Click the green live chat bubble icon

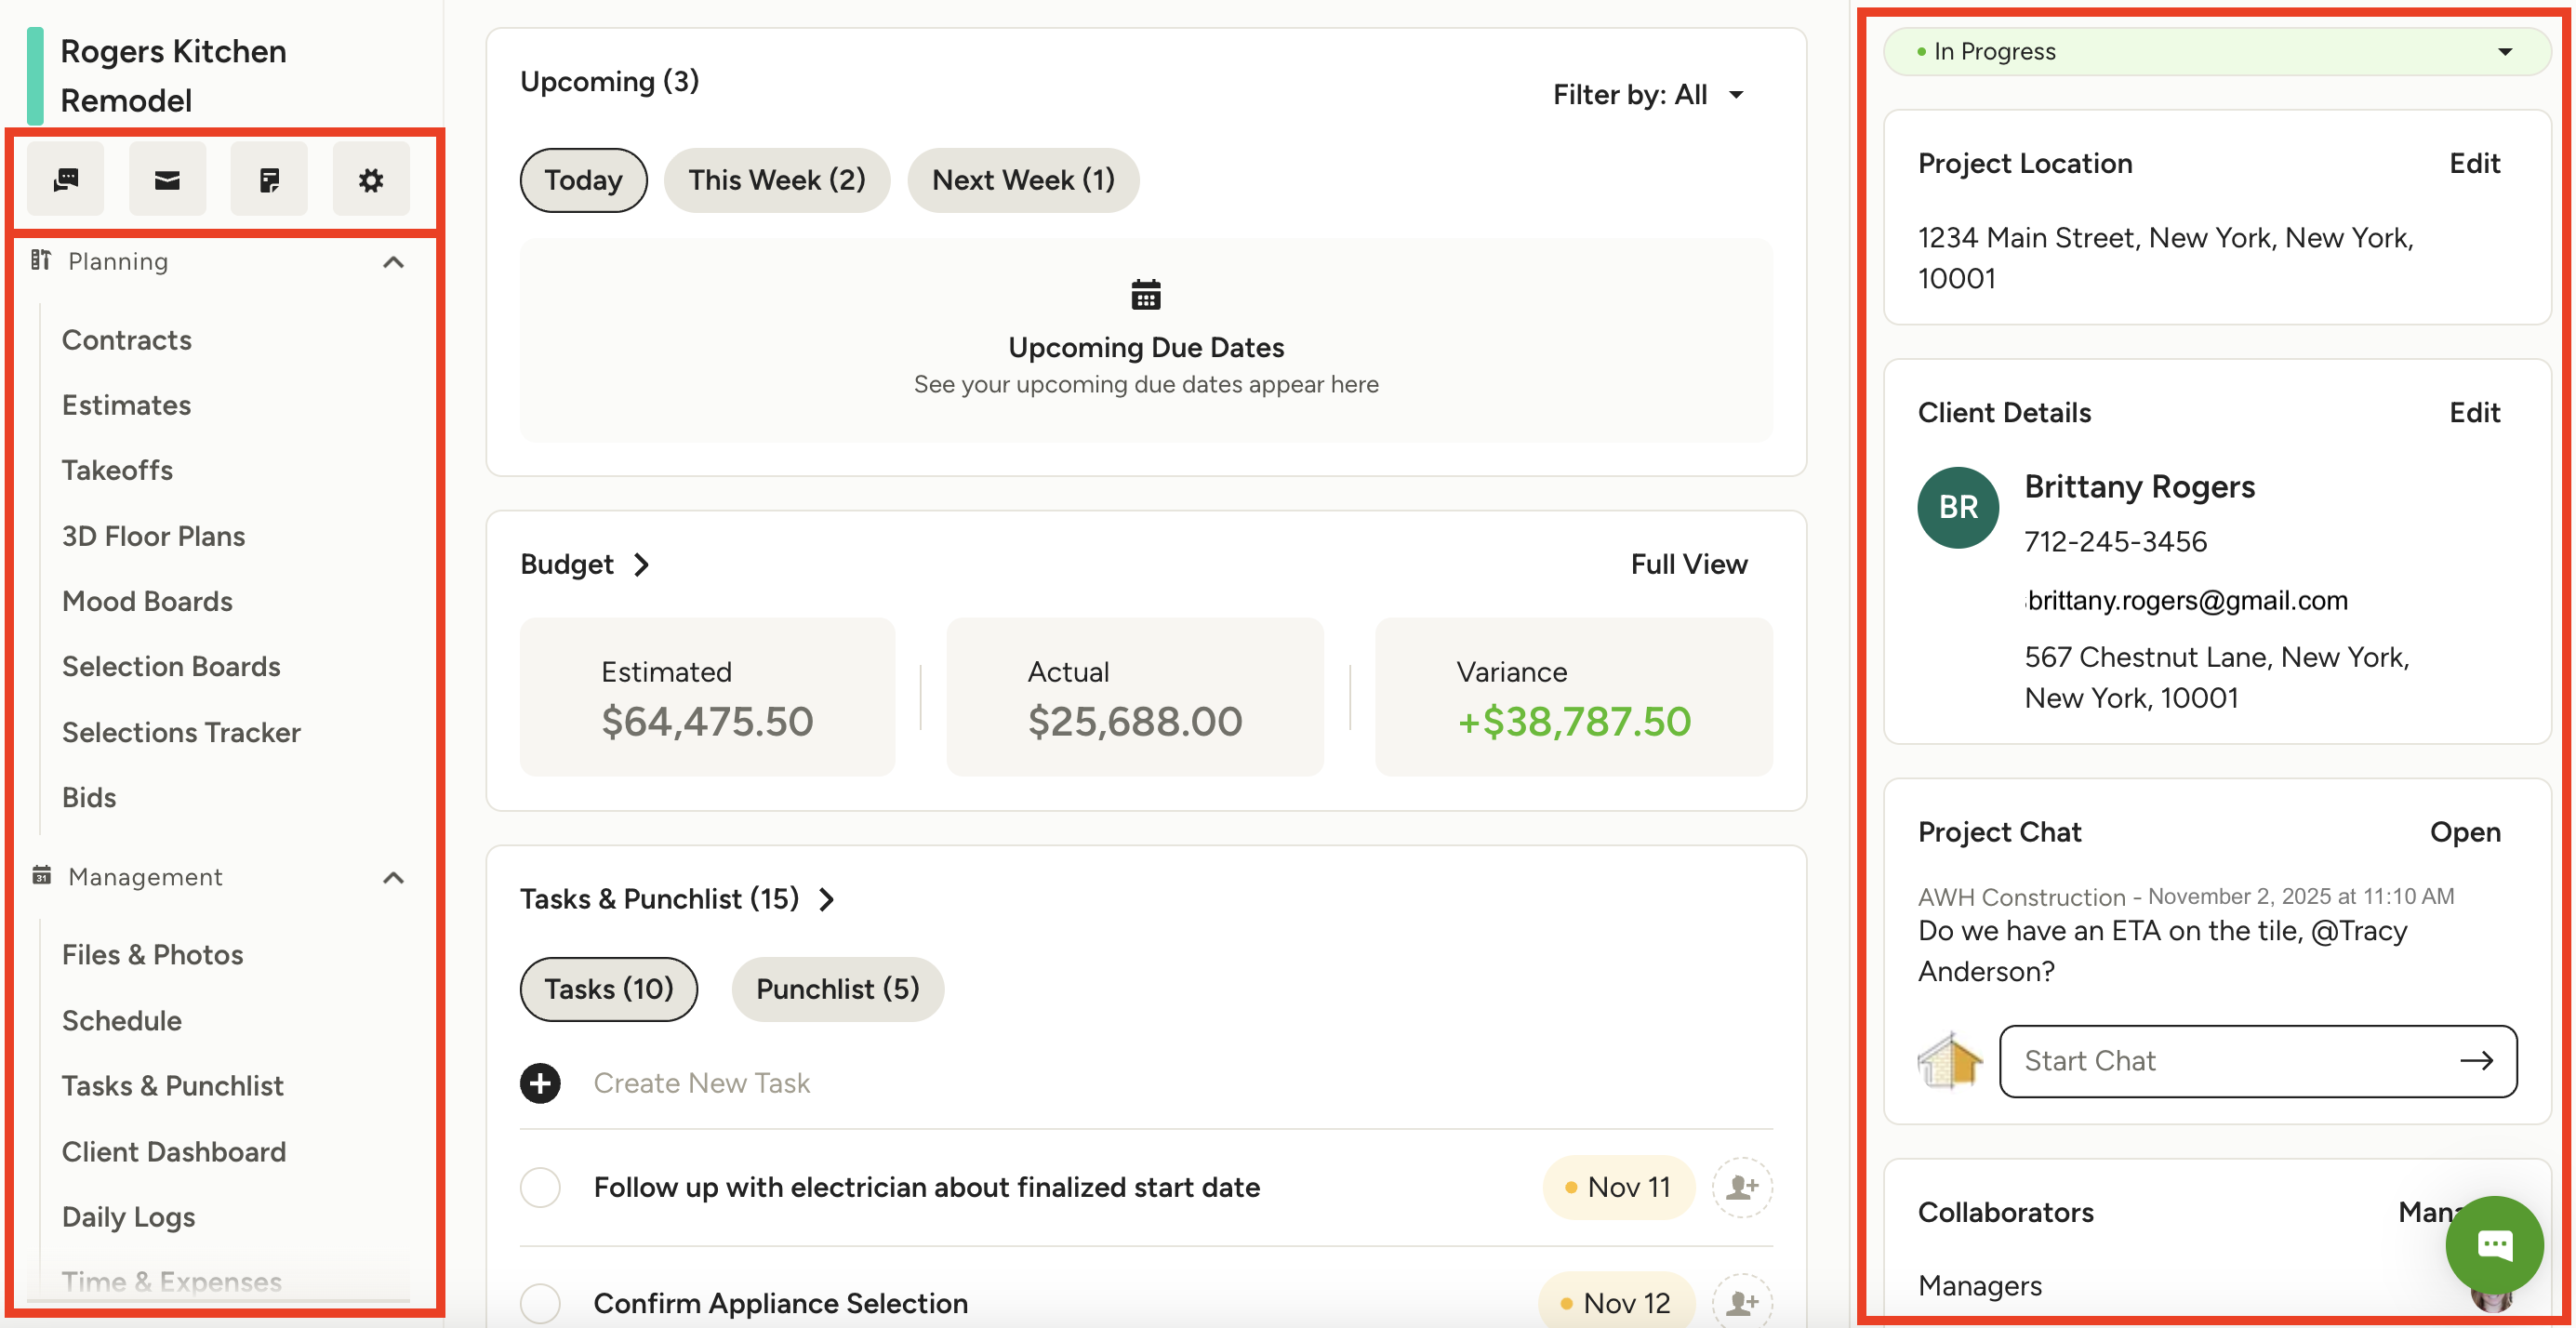[2494, 1244]
